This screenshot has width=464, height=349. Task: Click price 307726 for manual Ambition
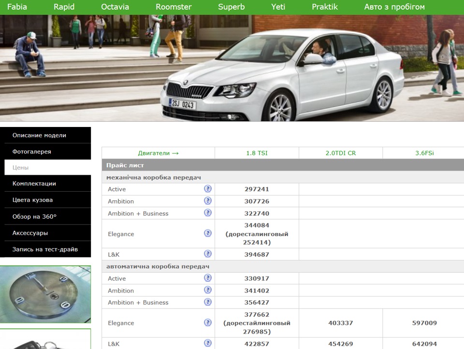257,201
